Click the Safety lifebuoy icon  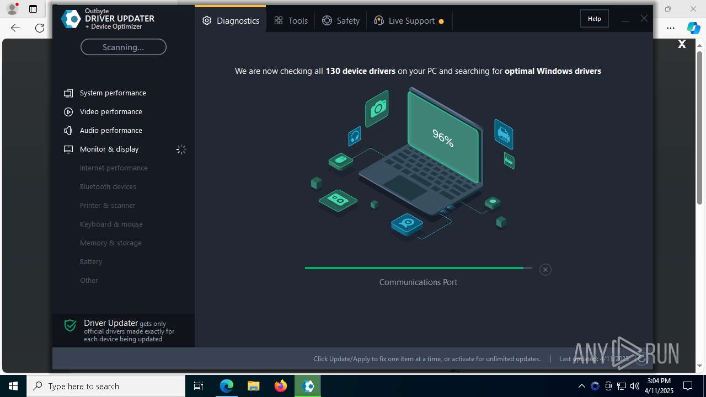click(x=327, y=21)
